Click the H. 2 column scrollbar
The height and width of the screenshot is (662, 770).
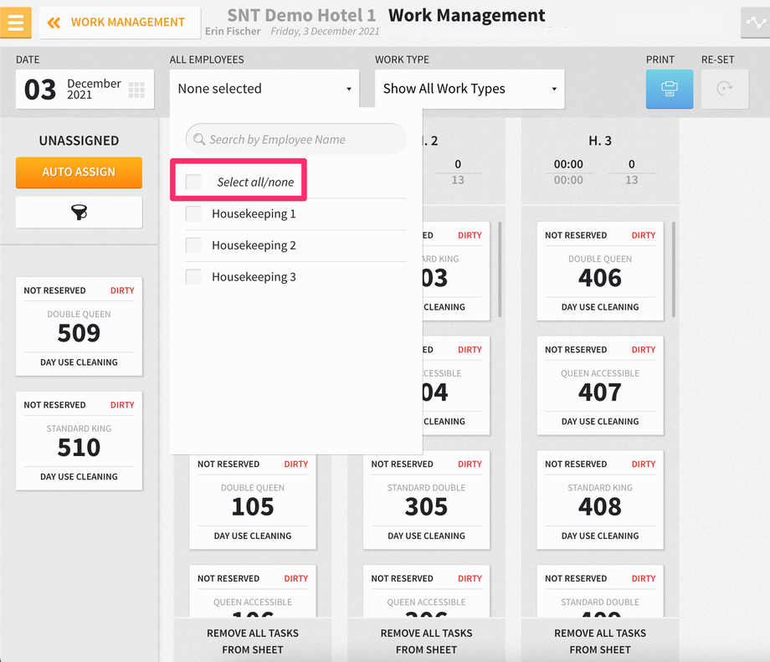pos(500,269)
